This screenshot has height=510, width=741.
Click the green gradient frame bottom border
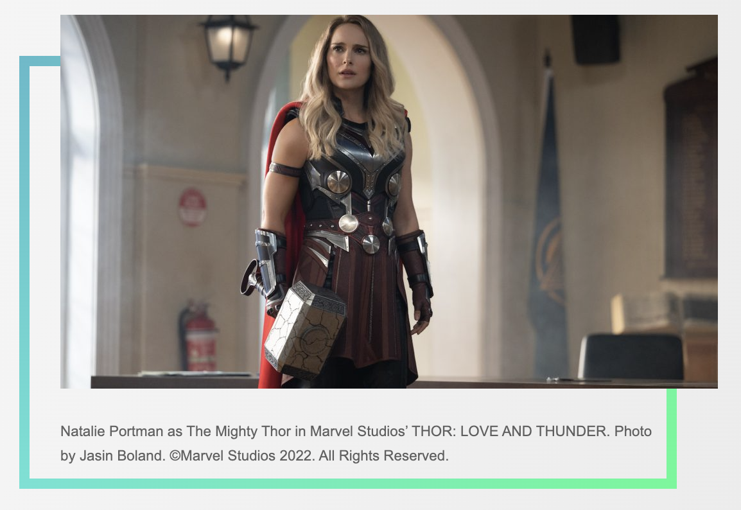348,484
